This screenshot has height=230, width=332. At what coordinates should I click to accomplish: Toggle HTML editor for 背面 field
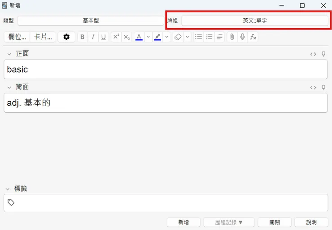click(313, 87)
